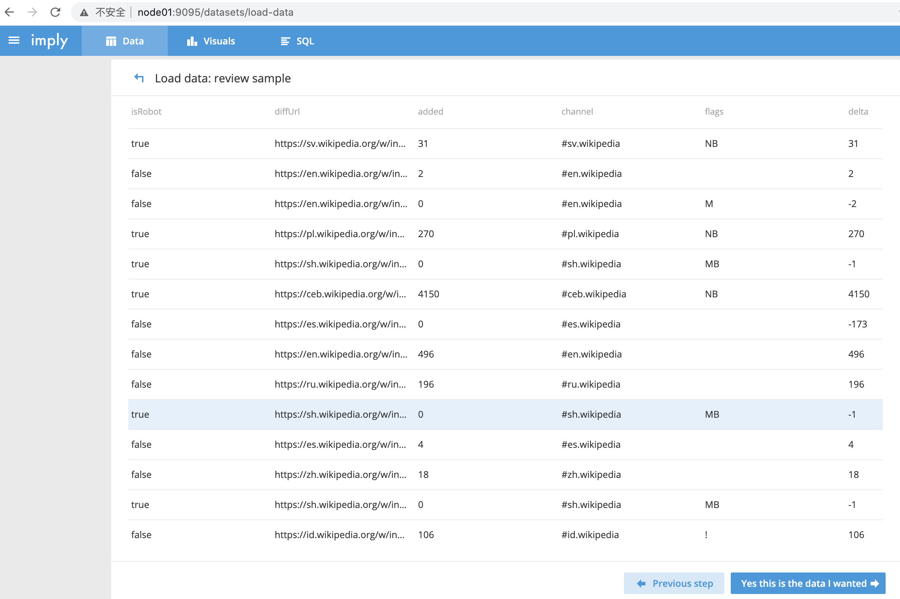Click the #ceb.wikipedia channel cell
900x599 pixels.
[x=593, y=294]
